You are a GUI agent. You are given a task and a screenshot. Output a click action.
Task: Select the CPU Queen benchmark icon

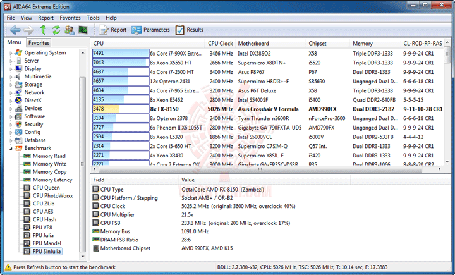[27, 188]
